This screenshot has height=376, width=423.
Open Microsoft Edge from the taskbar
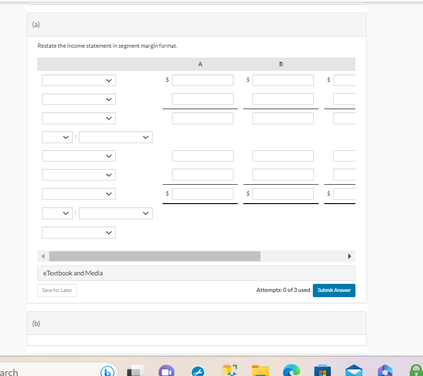click(x=292, y=370)
